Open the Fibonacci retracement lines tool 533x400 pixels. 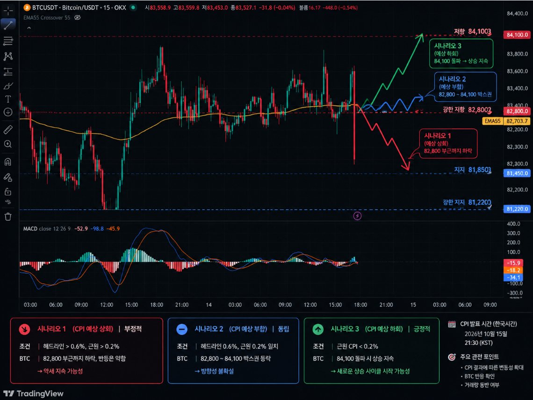point(8,41)
